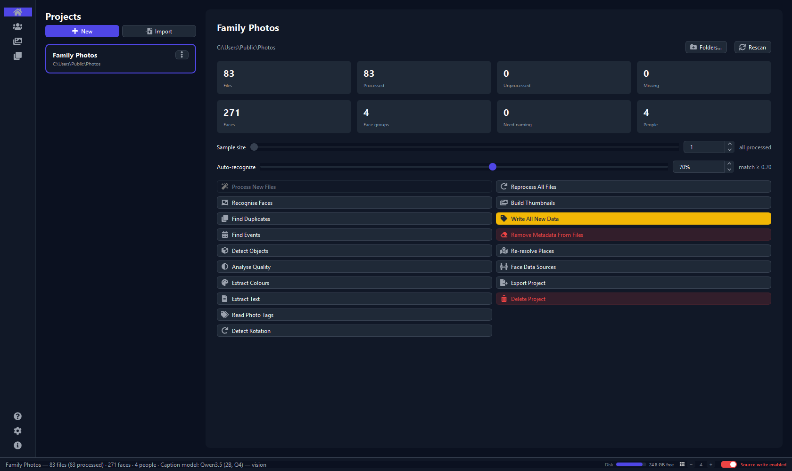Click the yellow Write All New Data button
The height and width of the screenshot is (471, 792).
[634, 219]
